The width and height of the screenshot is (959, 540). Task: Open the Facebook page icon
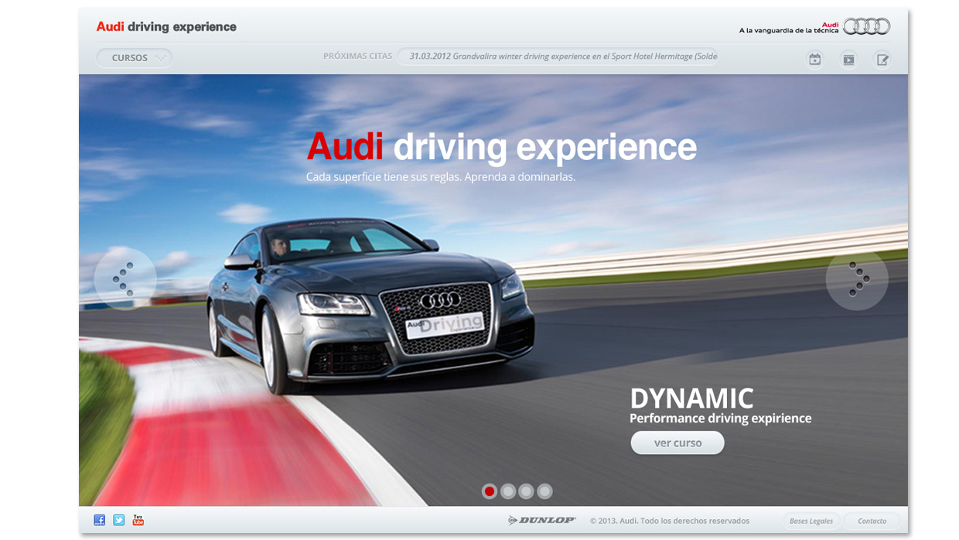pyautogui.click(x=100, y=520)
